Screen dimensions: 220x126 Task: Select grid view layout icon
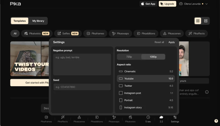pyautogui.click(x=198, y=21)
